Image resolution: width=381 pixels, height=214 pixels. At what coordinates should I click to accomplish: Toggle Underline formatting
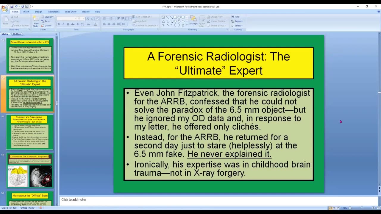68,24
